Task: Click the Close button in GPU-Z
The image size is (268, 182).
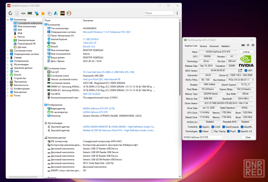Action: [248, 137]
